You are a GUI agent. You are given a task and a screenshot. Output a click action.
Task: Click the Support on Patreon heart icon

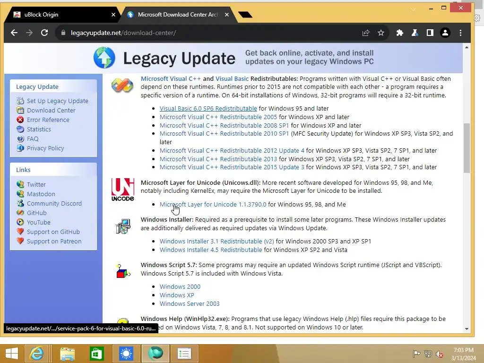coord(20,241)
